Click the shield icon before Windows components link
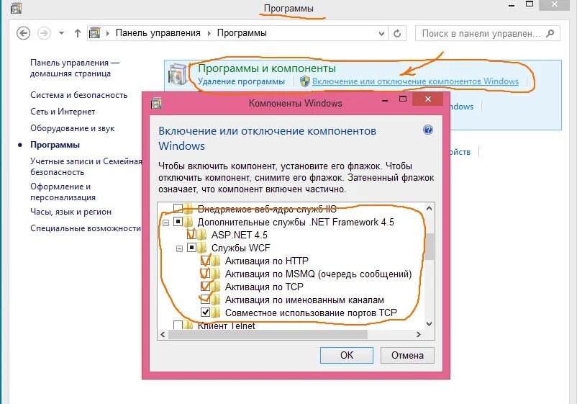577x404 pixels. pos(305,81)
